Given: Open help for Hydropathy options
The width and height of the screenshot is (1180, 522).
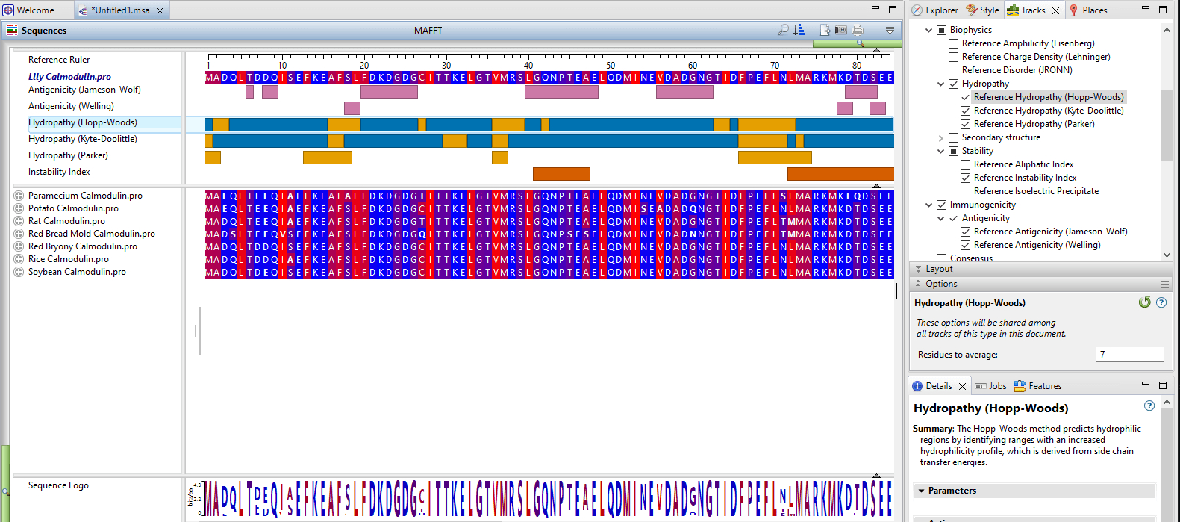Looking at the screenshot, I should pyautogui.click(x=1161, y=302).
